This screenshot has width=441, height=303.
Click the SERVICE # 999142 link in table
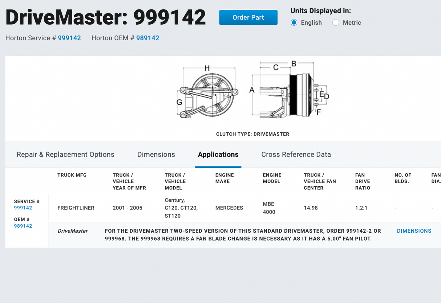23,208
